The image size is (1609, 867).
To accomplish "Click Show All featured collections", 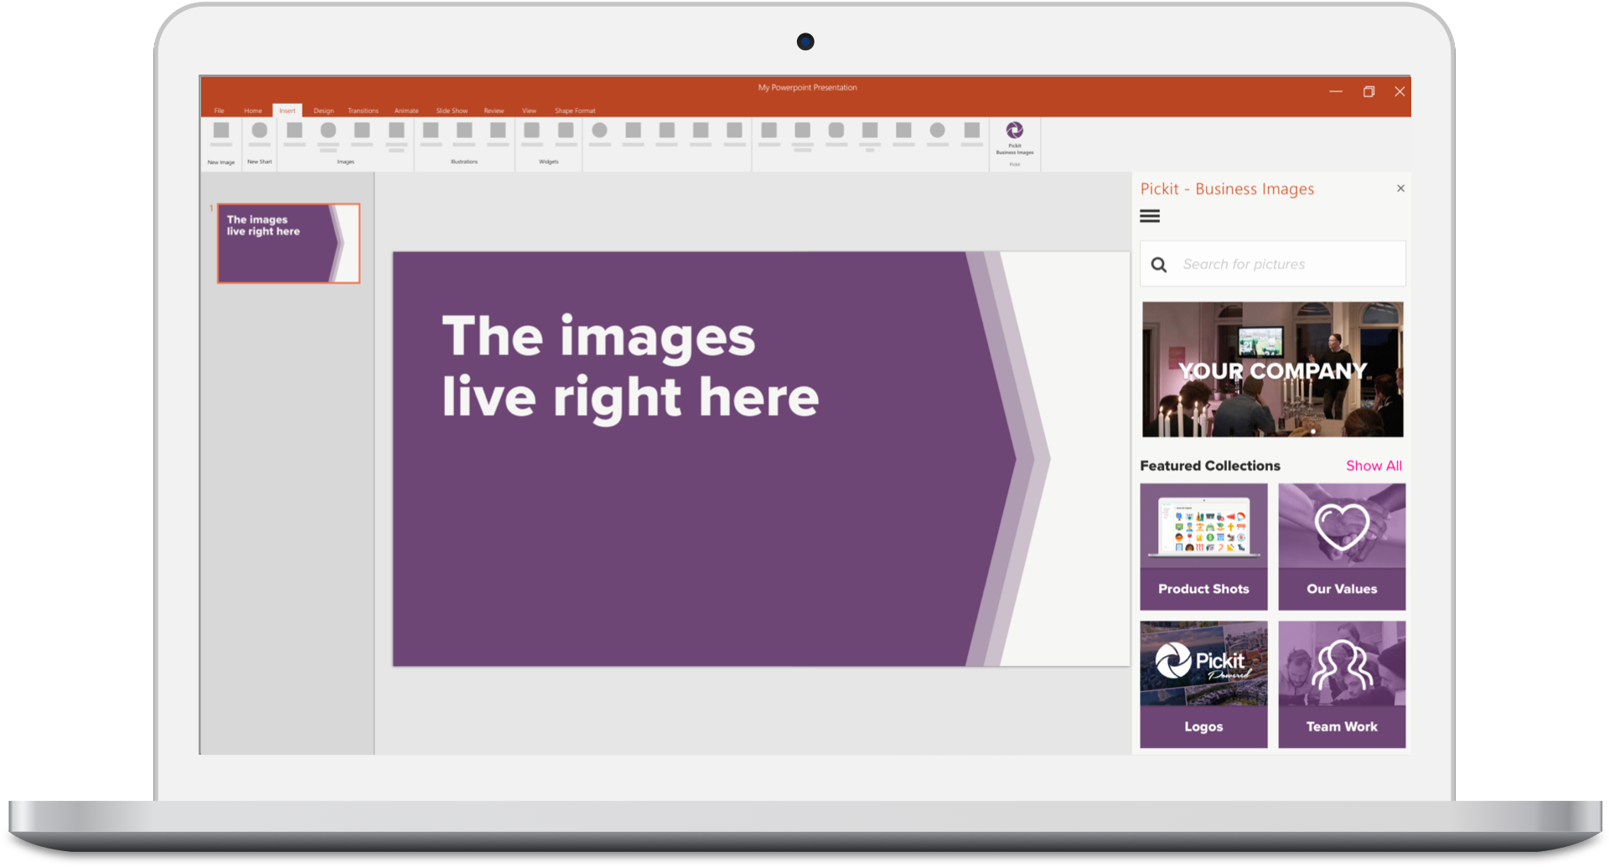I will tap(1374, 466).
